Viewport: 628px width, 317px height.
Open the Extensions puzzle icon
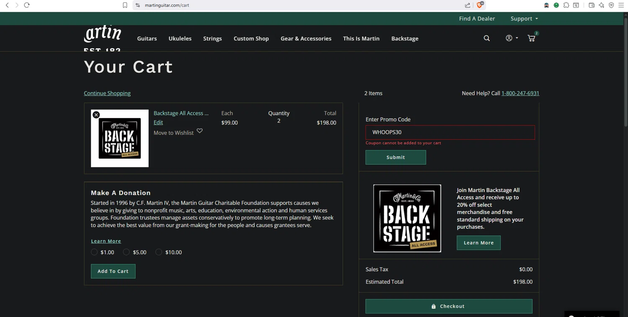pyautogui.click(x=566, y=5)
